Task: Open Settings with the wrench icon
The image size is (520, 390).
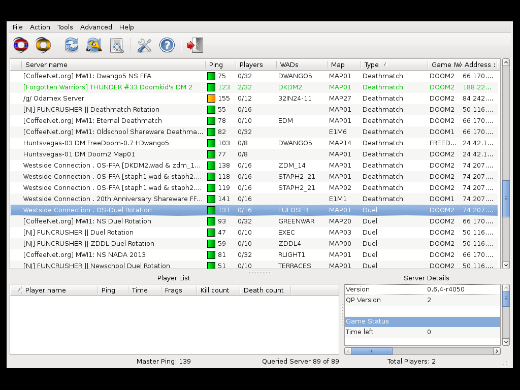Action: pyautogui.click(x=145, y=45)
